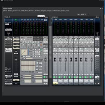Click the small icon above the left mini fader
The width and height of the screenshot is (105, 105).
16,51
